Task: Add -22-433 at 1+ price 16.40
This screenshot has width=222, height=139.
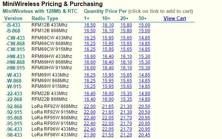Action: pos(90,94)
